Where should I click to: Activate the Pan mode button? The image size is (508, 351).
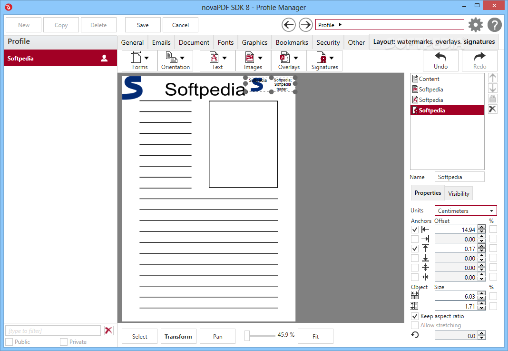[x=218, y=336]
